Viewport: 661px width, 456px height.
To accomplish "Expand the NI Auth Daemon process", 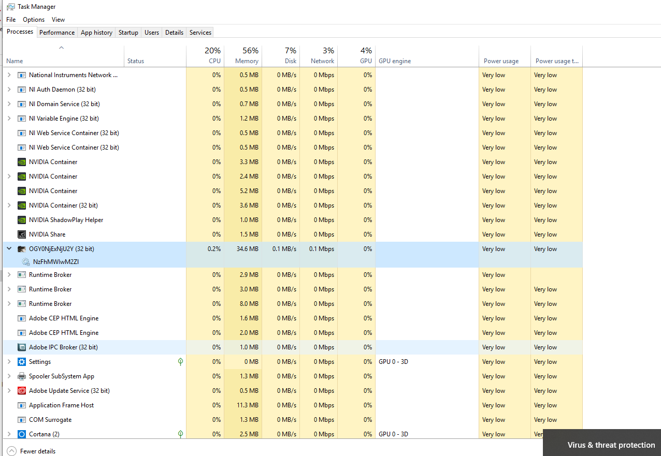I will pyautogui.click(x=9, y=90).
